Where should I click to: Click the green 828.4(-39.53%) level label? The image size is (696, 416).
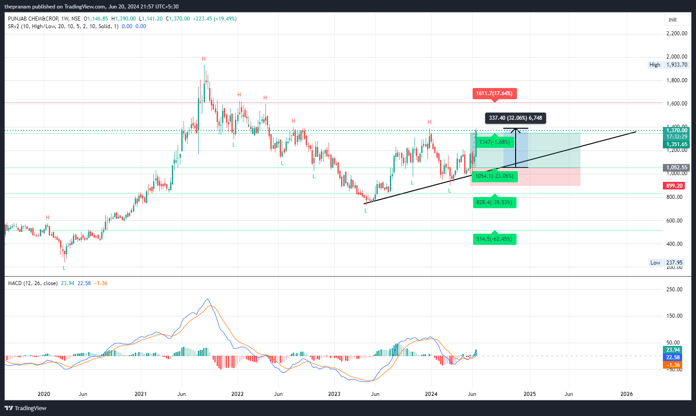tap(494, 202)
